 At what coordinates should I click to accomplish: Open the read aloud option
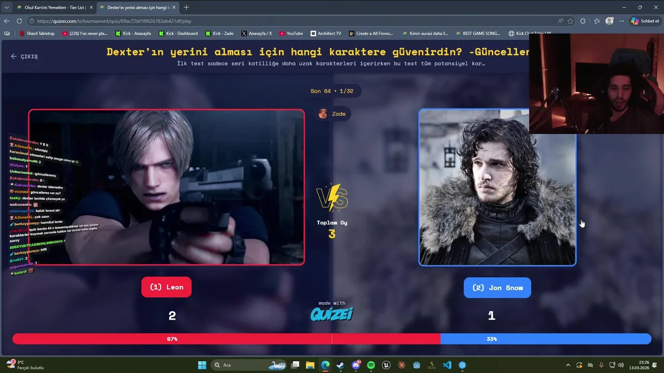(560, 21)
